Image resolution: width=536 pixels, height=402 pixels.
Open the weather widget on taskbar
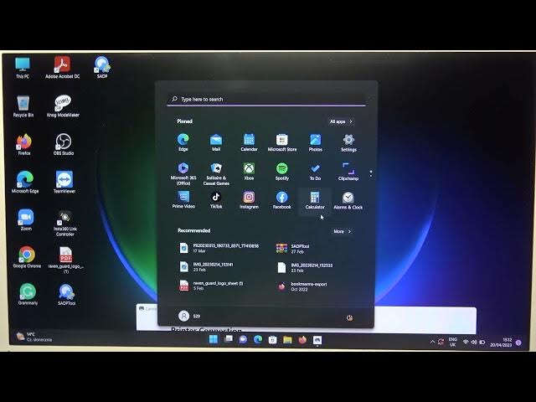[34, 337]
